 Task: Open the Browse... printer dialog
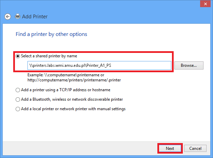tap(189, 65)
